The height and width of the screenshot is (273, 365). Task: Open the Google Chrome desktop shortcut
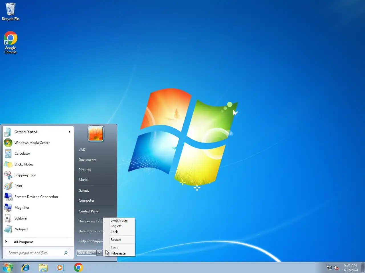pos(11,42)
